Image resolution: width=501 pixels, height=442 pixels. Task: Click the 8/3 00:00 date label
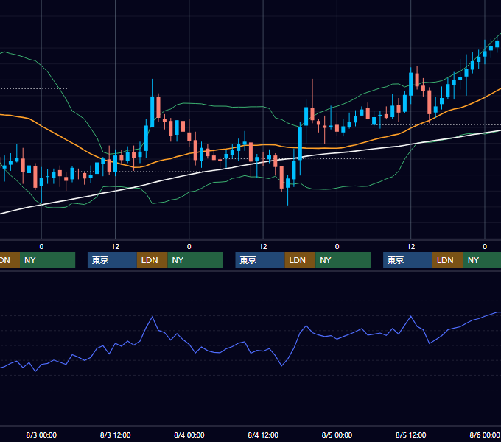tap(41, 435)
